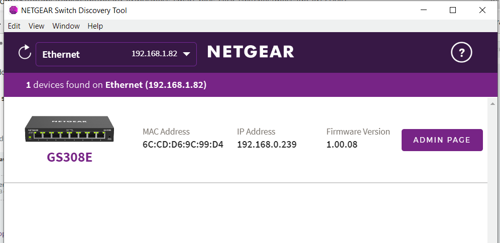Click the MAC address 6C:CD:D6:9C:99:D4
500x243 pixels.
[183, 145]
